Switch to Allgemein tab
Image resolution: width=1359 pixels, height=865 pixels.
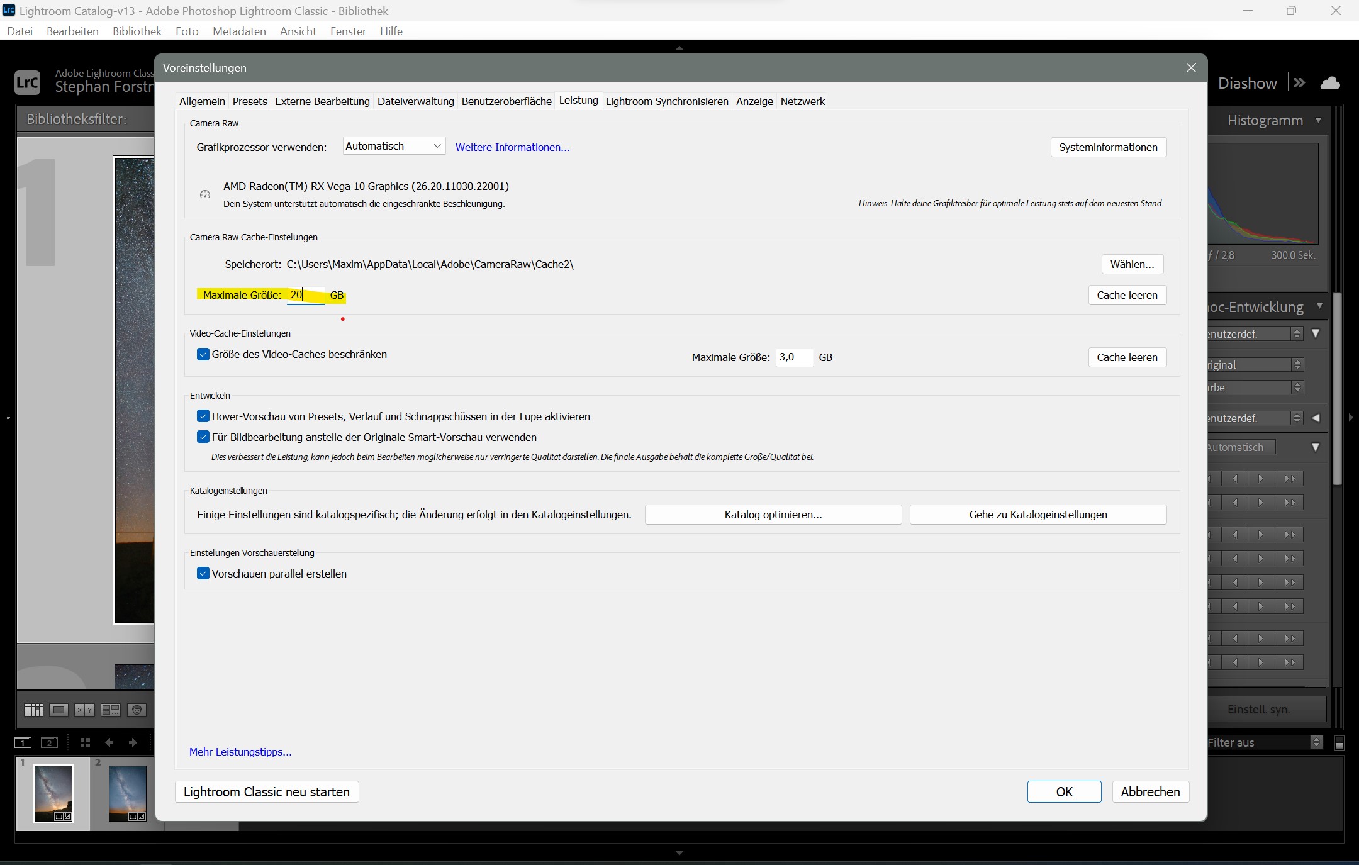[202, 101]
